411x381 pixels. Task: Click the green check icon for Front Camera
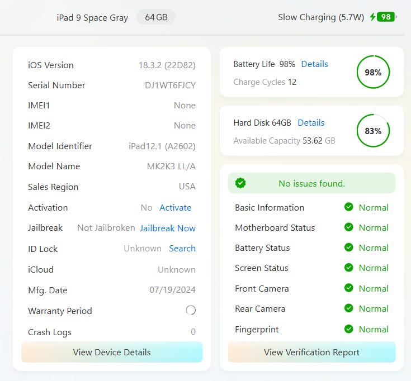point(348,288)
